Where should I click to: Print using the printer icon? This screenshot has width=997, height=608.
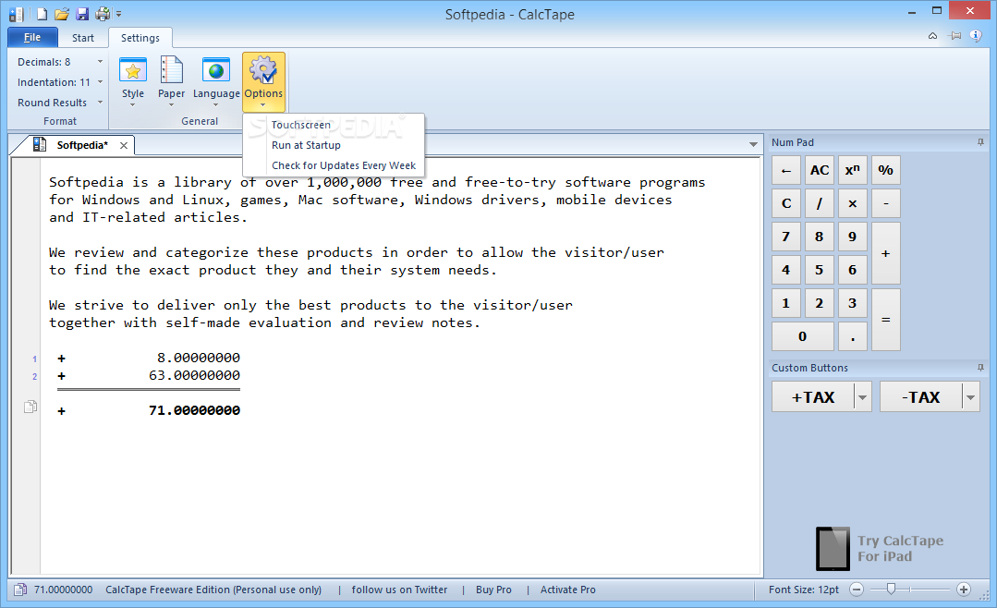[x=103, y=14]
